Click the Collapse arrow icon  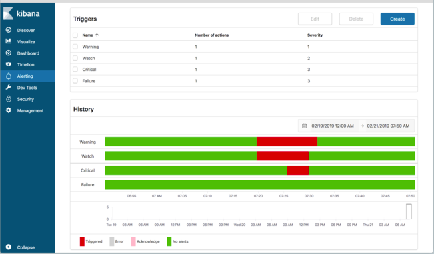pyautogui.click(x=9, y=247)
